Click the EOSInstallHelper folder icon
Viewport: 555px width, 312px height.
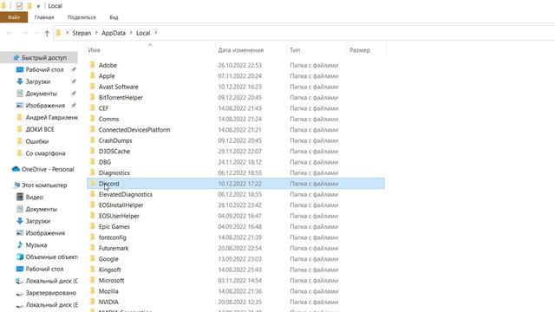coord(93,205)
